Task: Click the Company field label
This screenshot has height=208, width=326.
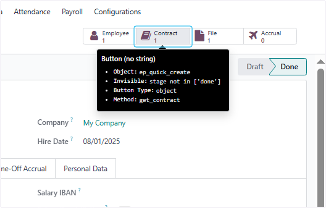Action: pyautogui.click(x=53, y=123)
